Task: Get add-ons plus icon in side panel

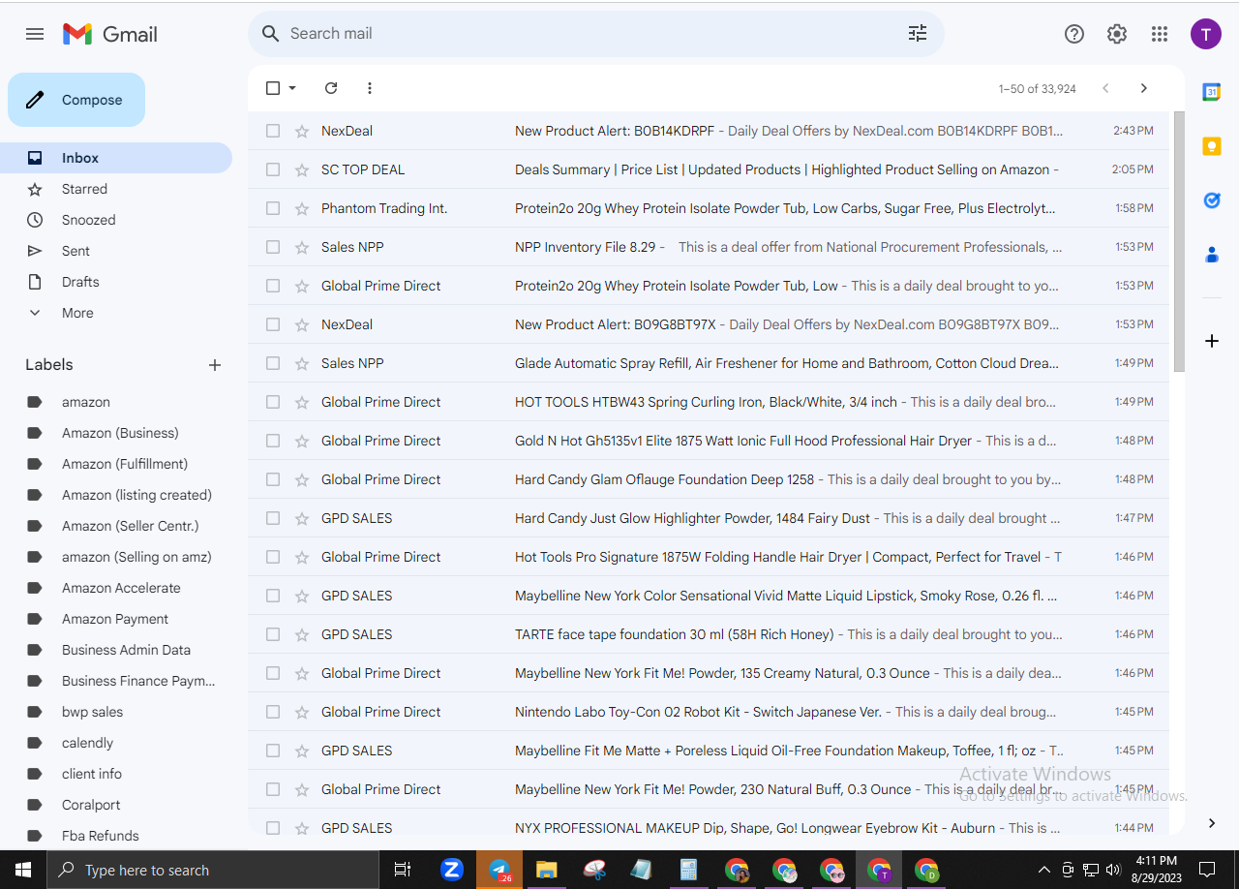Action: point(1212,341)
